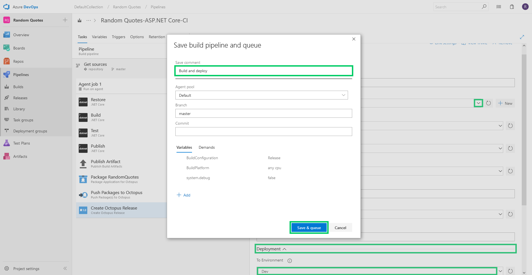Refresh the list beside New button
Viewport: 532px width, 275px height.
(x=488, y=103)
